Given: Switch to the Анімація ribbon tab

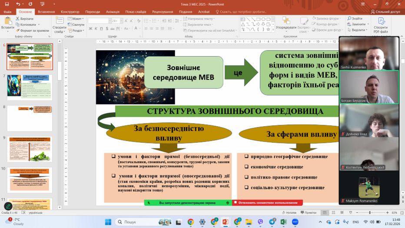Looking at the screenshot, I should (113, 12).
